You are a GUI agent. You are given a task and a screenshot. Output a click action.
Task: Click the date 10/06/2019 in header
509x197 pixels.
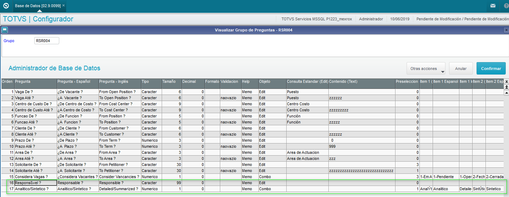coord(400,19)
